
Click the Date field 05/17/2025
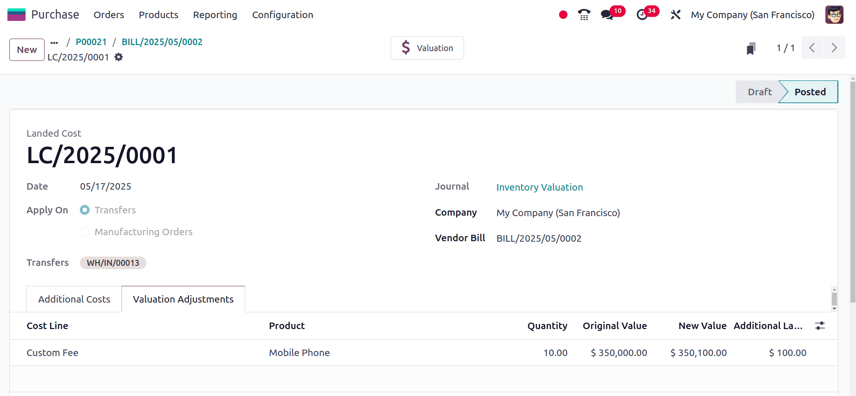point(105,186)
